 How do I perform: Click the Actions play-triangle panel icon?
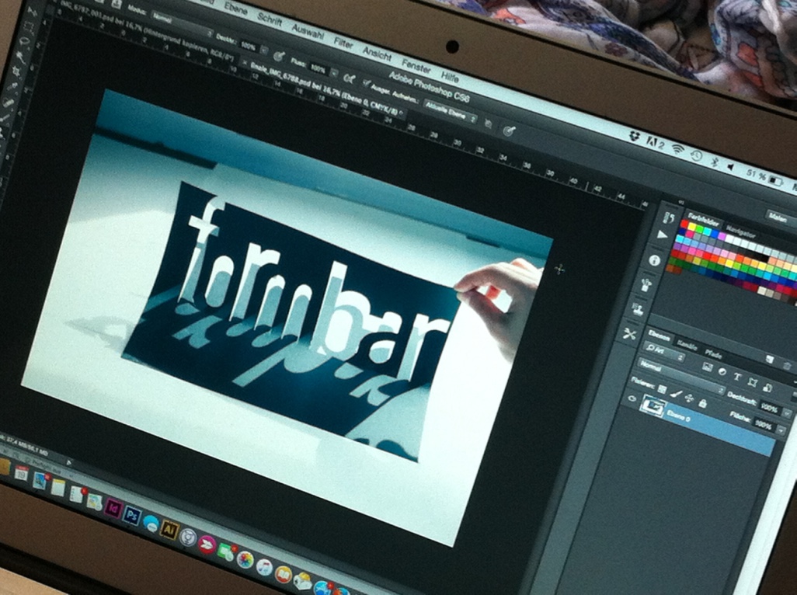tap(662, 235)
